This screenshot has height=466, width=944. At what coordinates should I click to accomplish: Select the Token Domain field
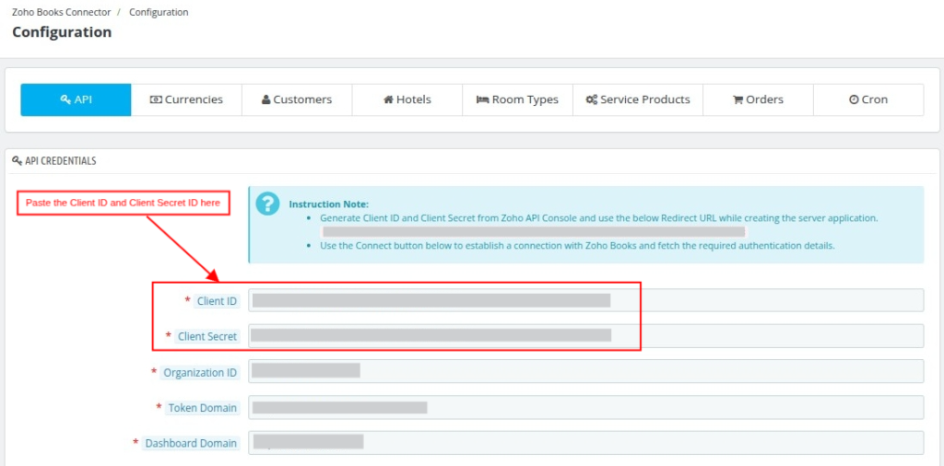click(x=585, y=407)
